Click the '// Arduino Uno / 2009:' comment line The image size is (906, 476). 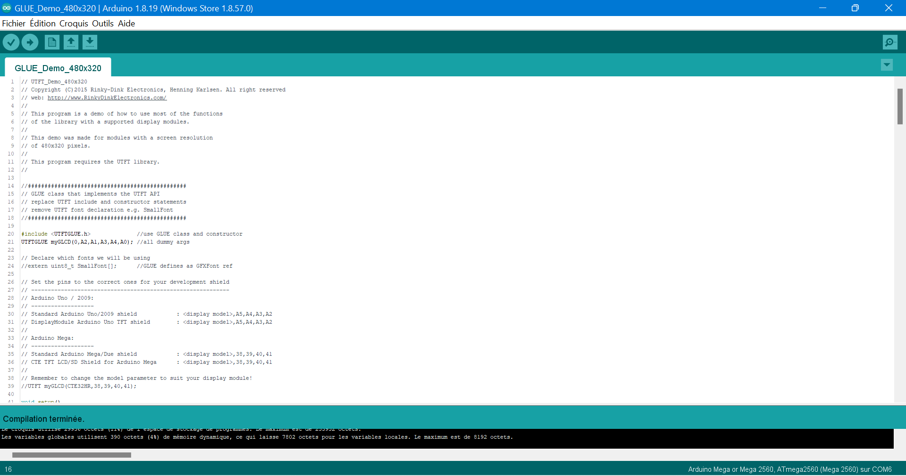point(58,298)
